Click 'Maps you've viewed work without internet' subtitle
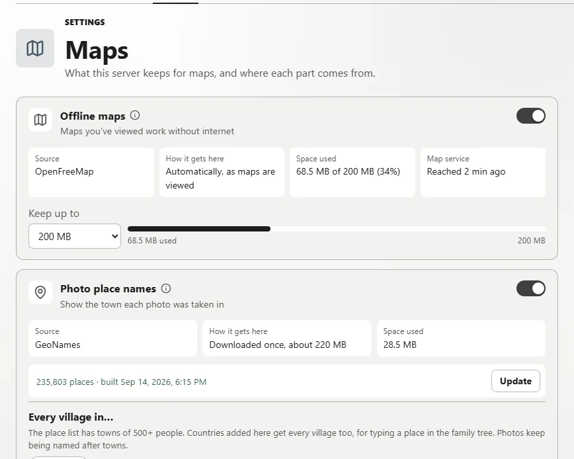The image size is (574, 459). point(147,132)
